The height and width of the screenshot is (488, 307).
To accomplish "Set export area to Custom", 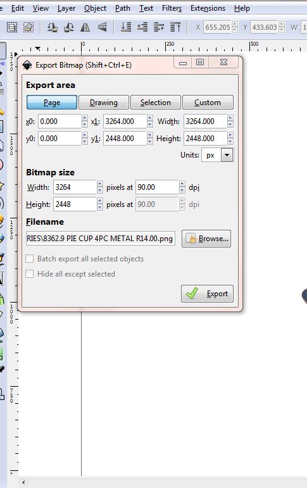I will click(x=208, y=103).
